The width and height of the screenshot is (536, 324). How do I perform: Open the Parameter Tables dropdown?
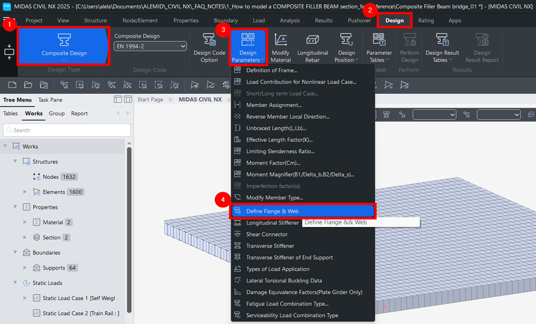[x=379, y=48]
